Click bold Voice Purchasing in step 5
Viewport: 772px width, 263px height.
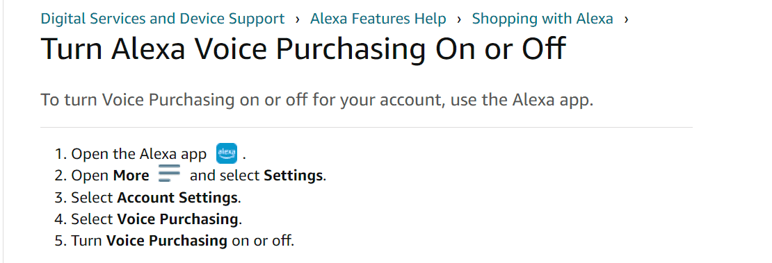tap(167, 241)
